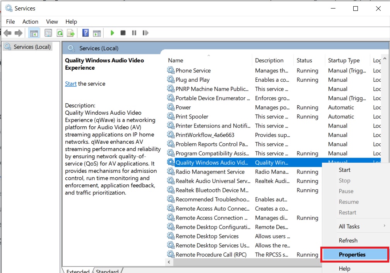Image resolution: width=390 pixels, height=273 pixels.
Task: Click the gear icon beside Print Spooler
Action: pyautogui.click(x=171, y=117)
